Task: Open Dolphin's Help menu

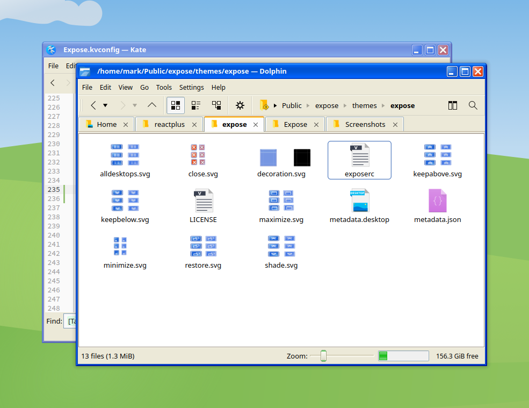Action: pos(218,88)
